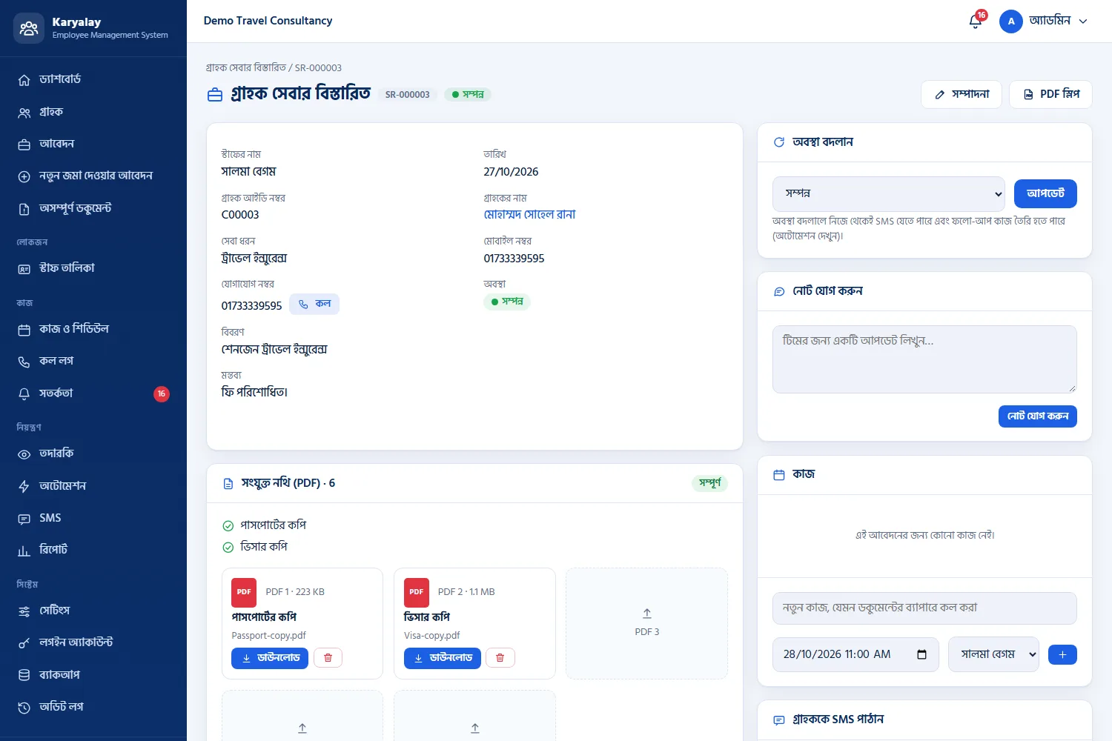
Task: Open the staff dropdown showing সালমা বেগম
Action: click(x=993, y=654)
